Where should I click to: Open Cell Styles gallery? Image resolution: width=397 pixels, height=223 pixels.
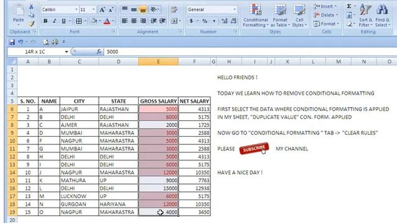pyautogui.click(x=299, y=15)
